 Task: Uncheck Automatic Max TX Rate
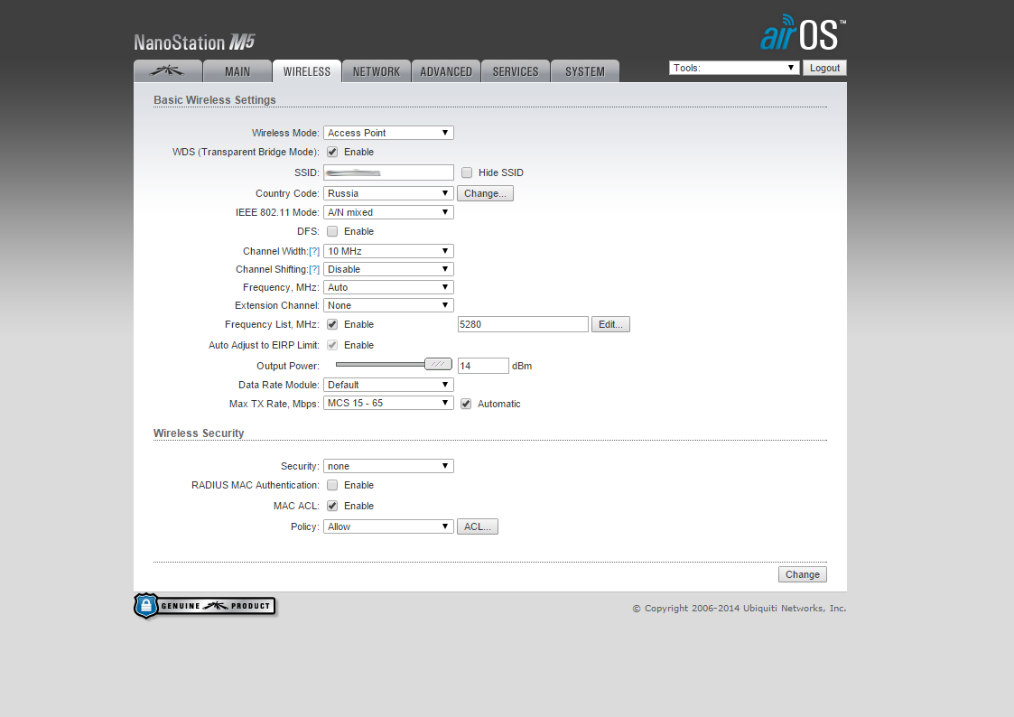[x=466, y=404]
